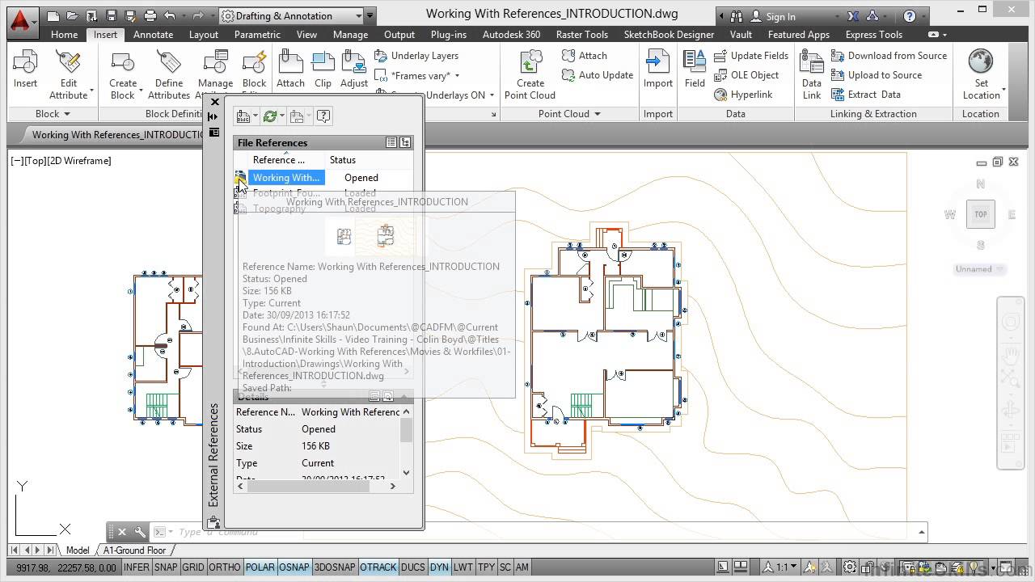Toggle OSNAP in status bar
1035x582 pixels.
click(294, 567)
